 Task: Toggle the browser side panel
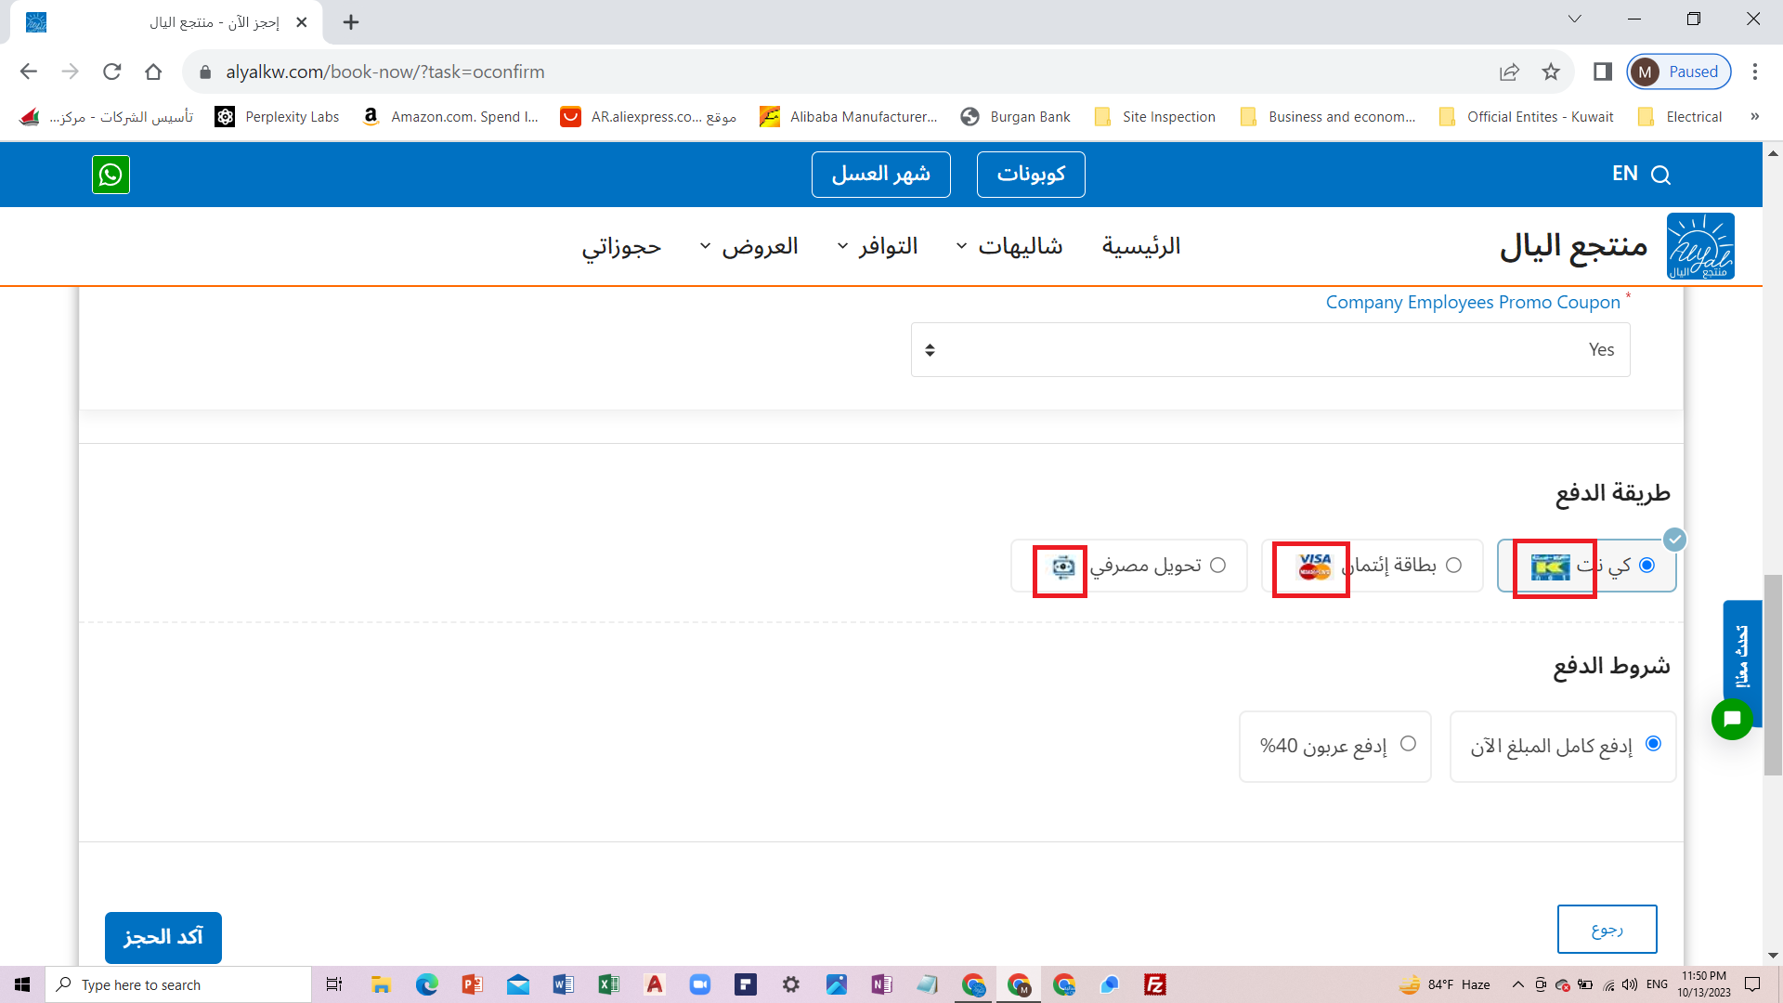[1602, 72]
